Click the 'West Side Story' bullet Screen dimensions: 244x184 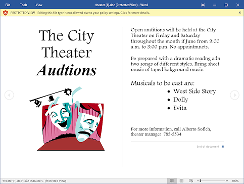tap(194, 91)
